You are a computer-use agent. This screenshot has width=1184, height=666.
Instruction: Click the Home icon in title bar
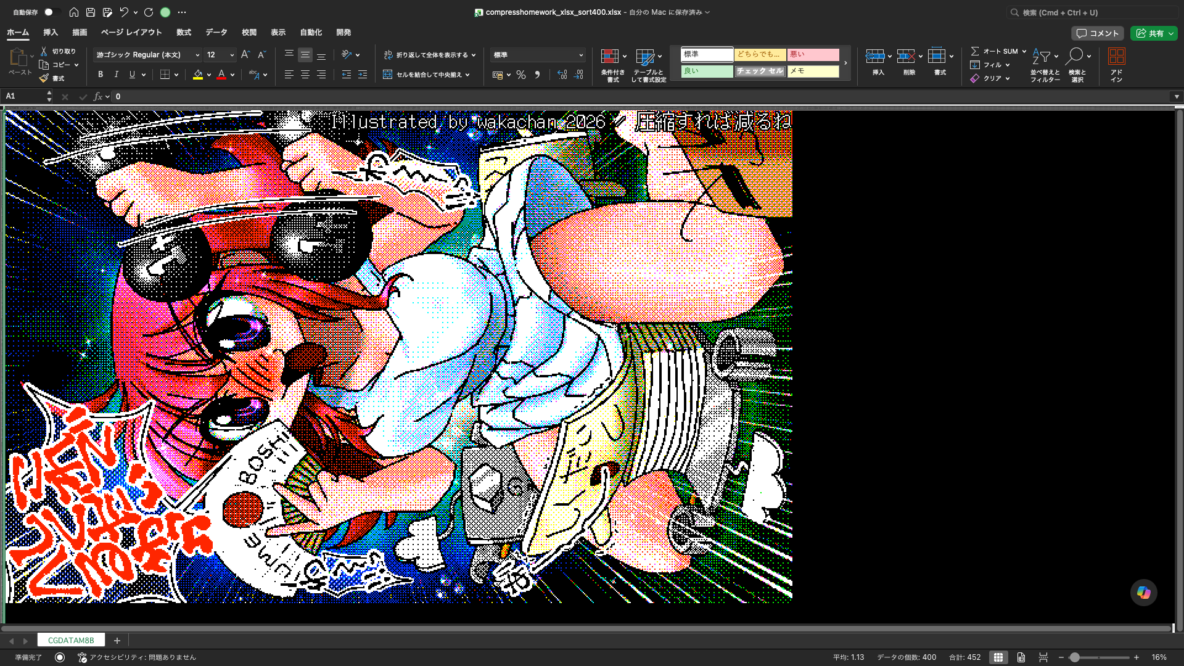[x=74, y=12]
